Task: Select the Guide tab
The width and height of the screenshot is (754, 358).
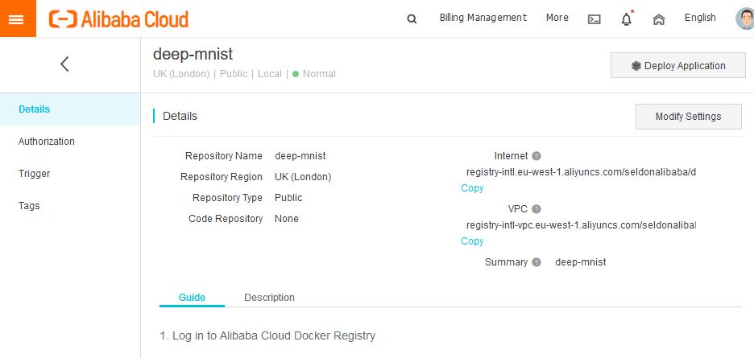Action: 192,298
